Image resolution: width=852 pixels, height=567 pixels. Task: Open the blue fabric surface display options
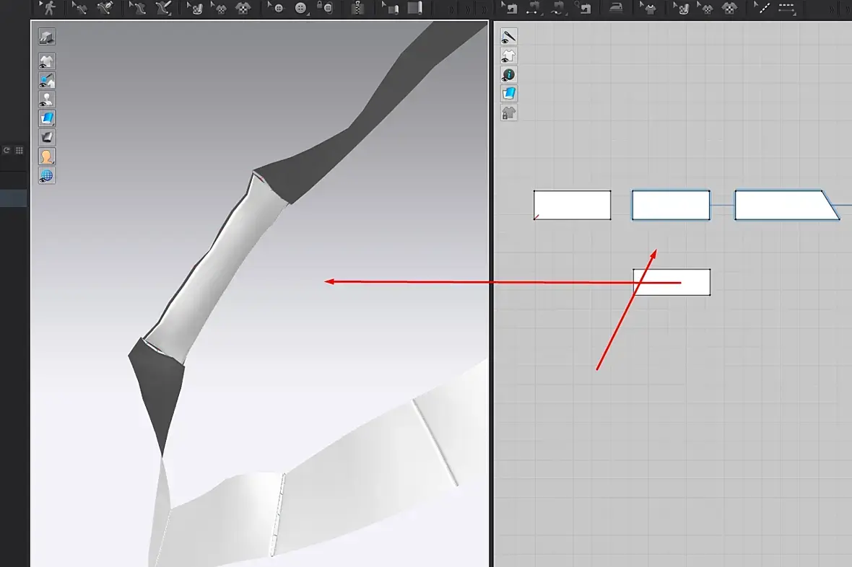tap(47, 118)
